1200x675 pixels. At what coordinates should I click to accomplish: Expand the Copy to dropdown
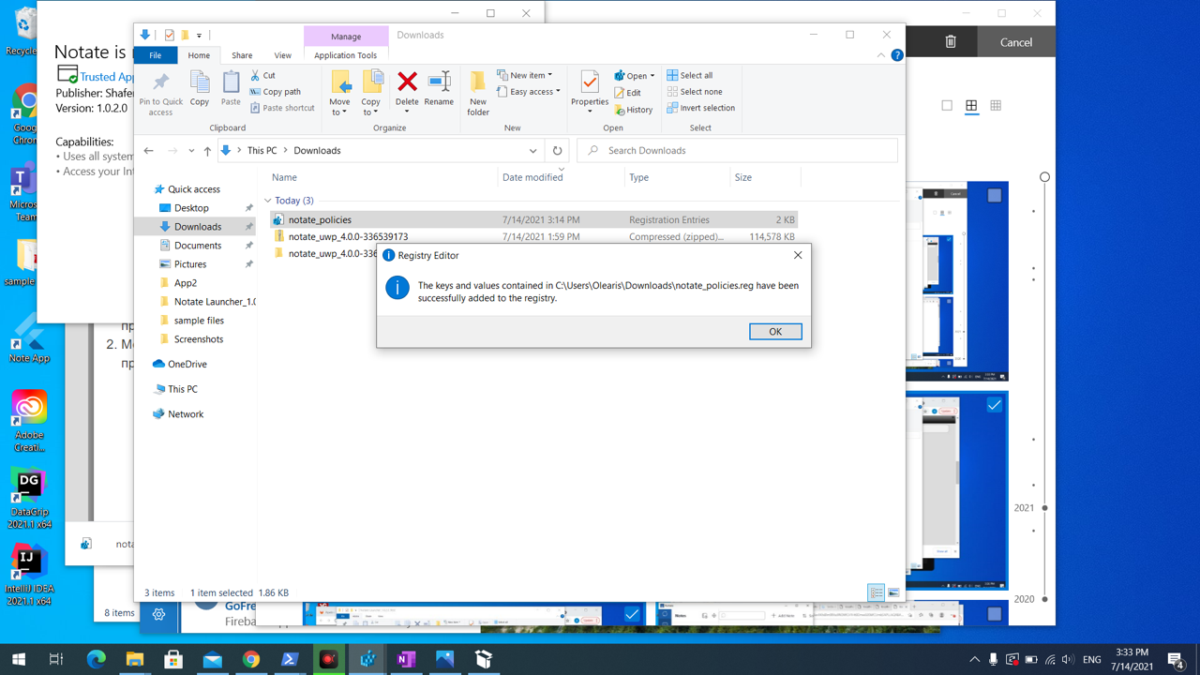371,107
